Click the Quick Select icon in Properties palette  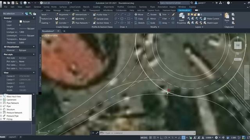[34, 14]
